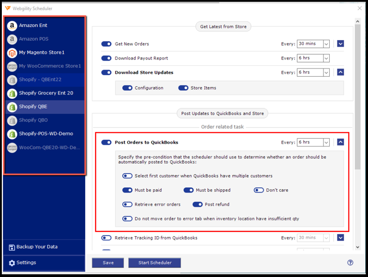368x277 pixels.
Task: Open help via the question mark icon
Action: tap(350, 262)
